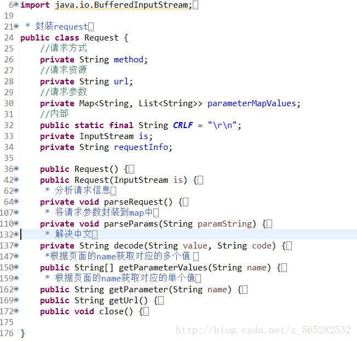Click the getParameter method name
Image resolution: width=357 pixels, height=341 pixels.
pos(139,290)
